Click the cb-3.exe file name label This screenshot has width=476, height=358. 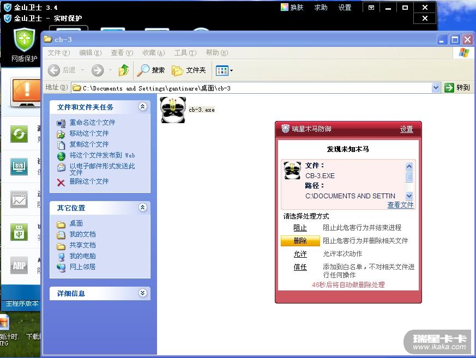coord(202,110)
